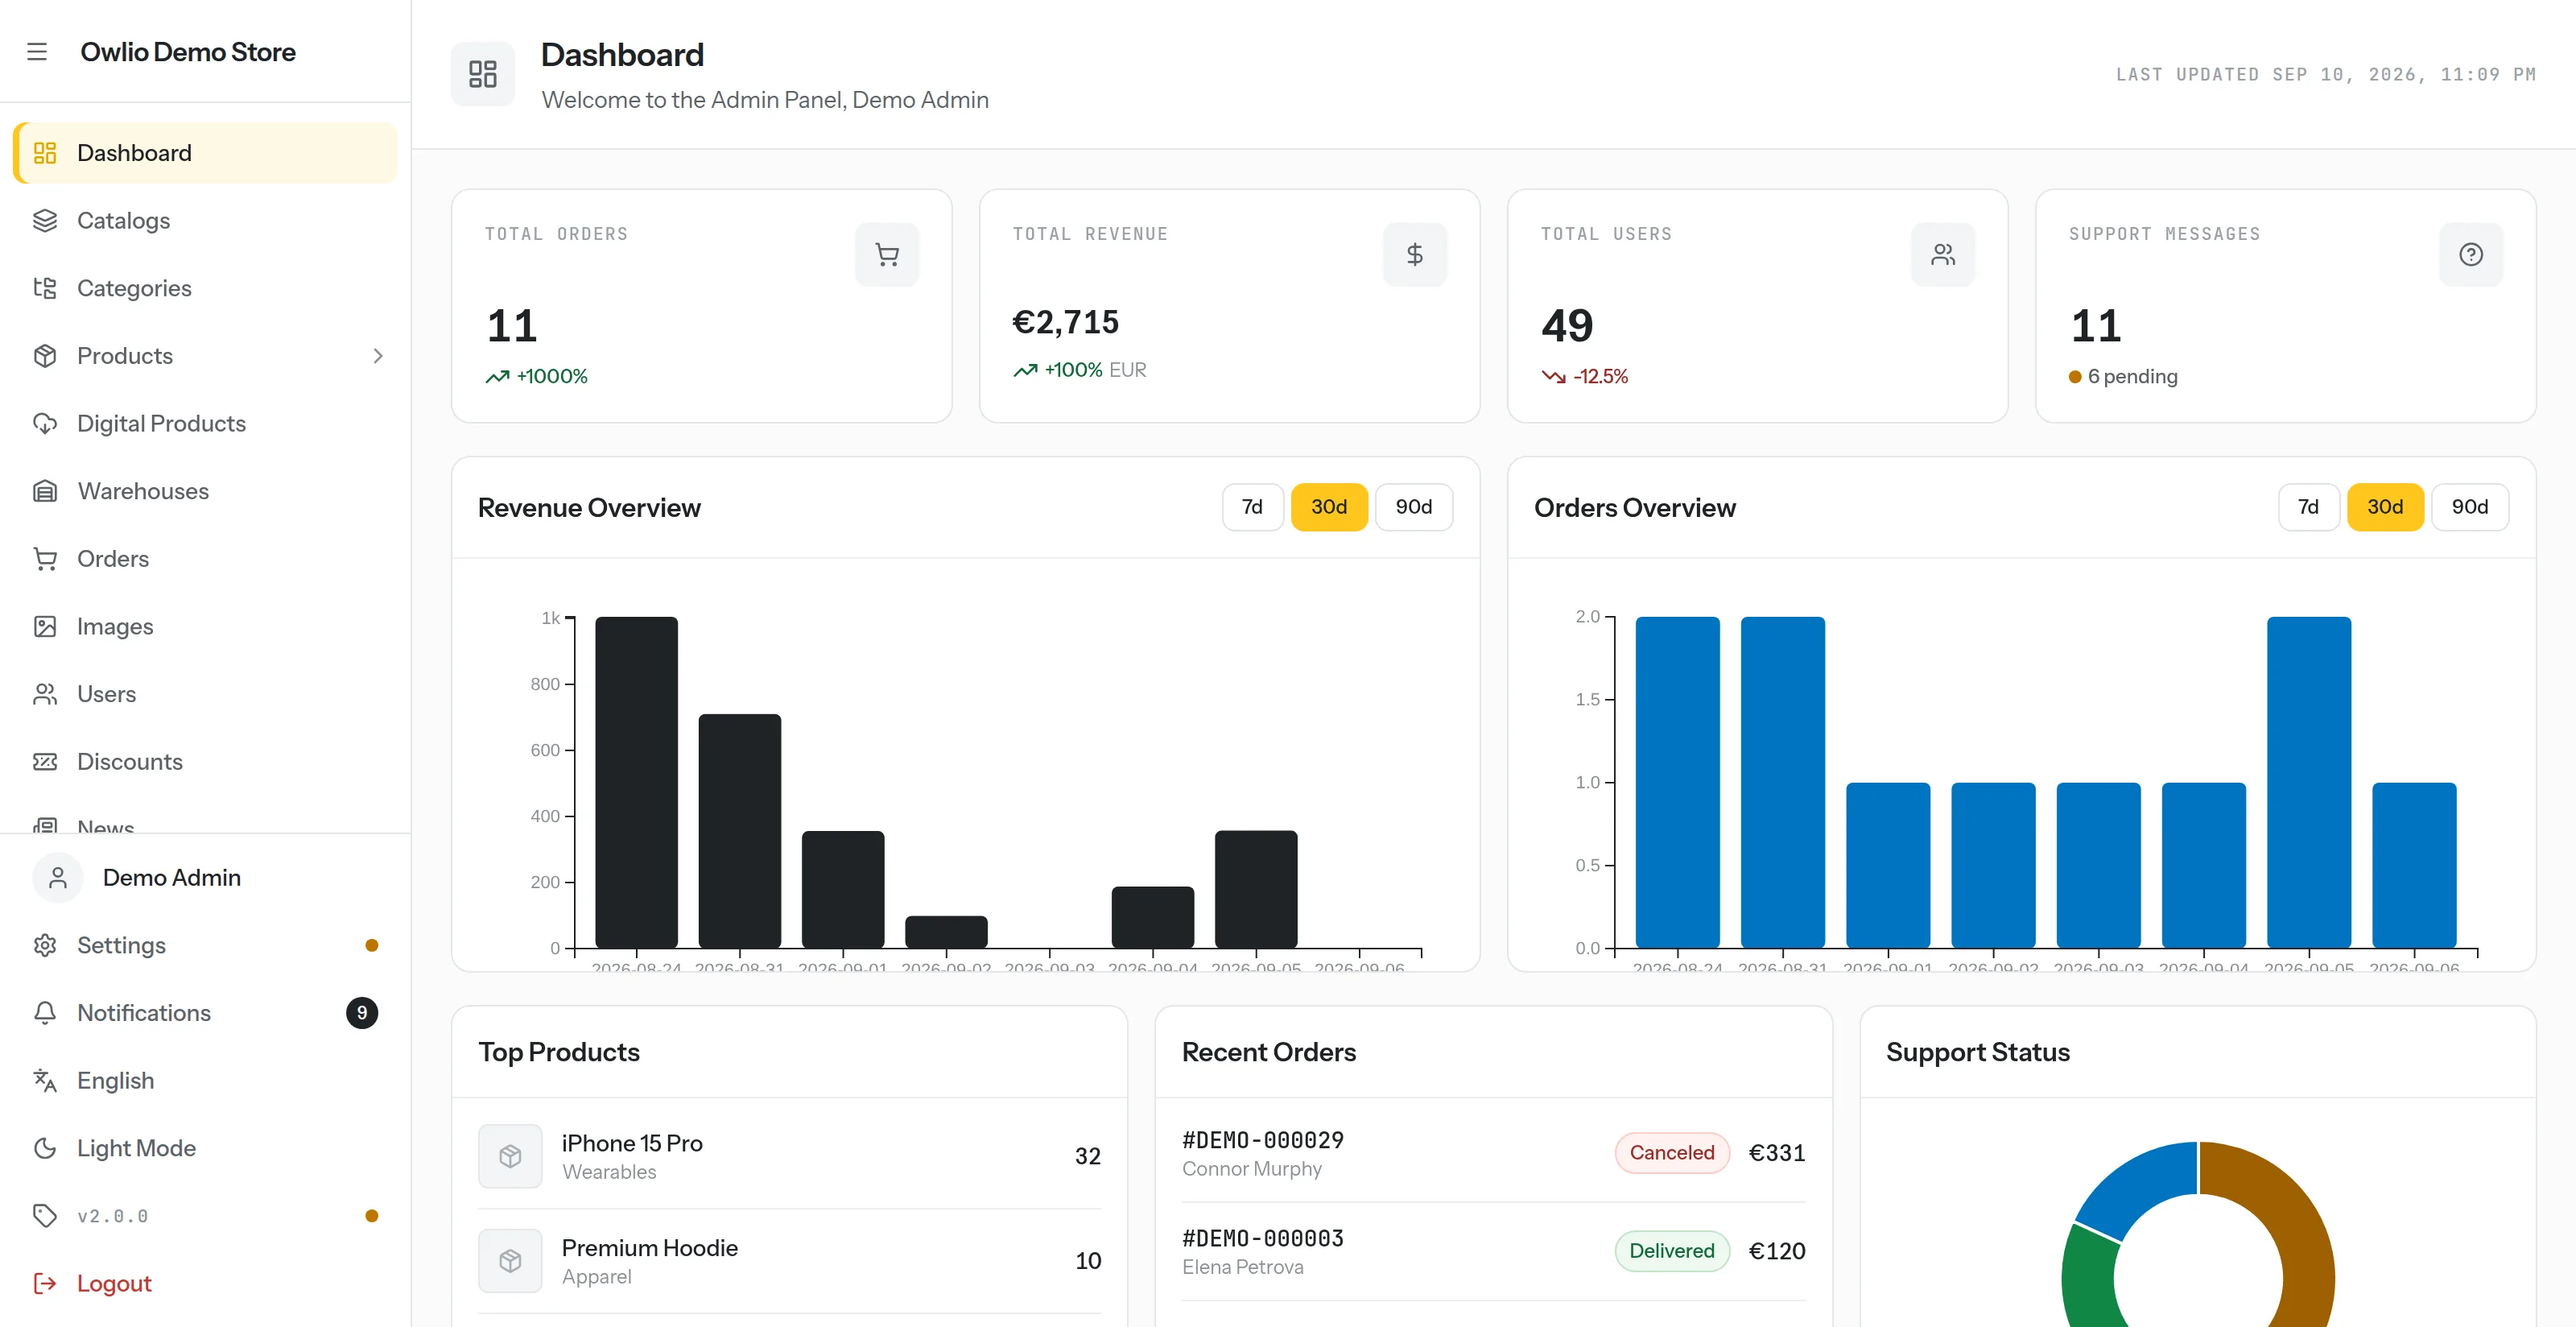Click the notifications badge showing 9
This screenshot has height=1327, width=2576.
[x=362, y=1013]
